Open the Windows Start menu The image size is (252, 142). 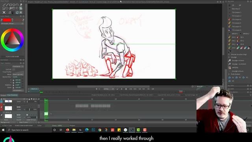(3, 130)
